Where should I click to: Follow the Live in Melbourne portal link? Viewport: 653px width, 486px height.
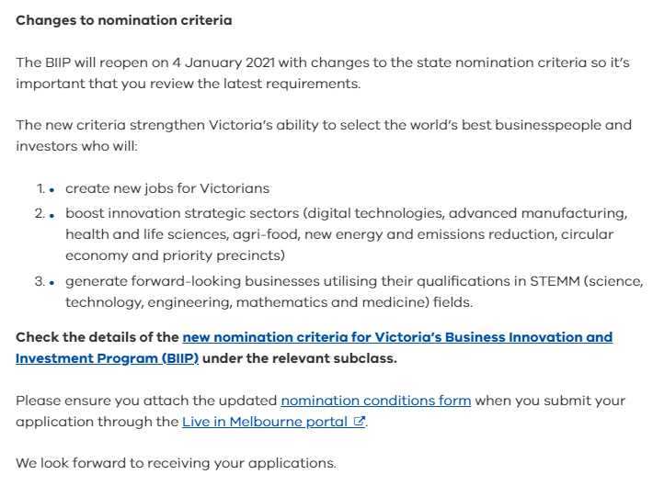point(266,422)
